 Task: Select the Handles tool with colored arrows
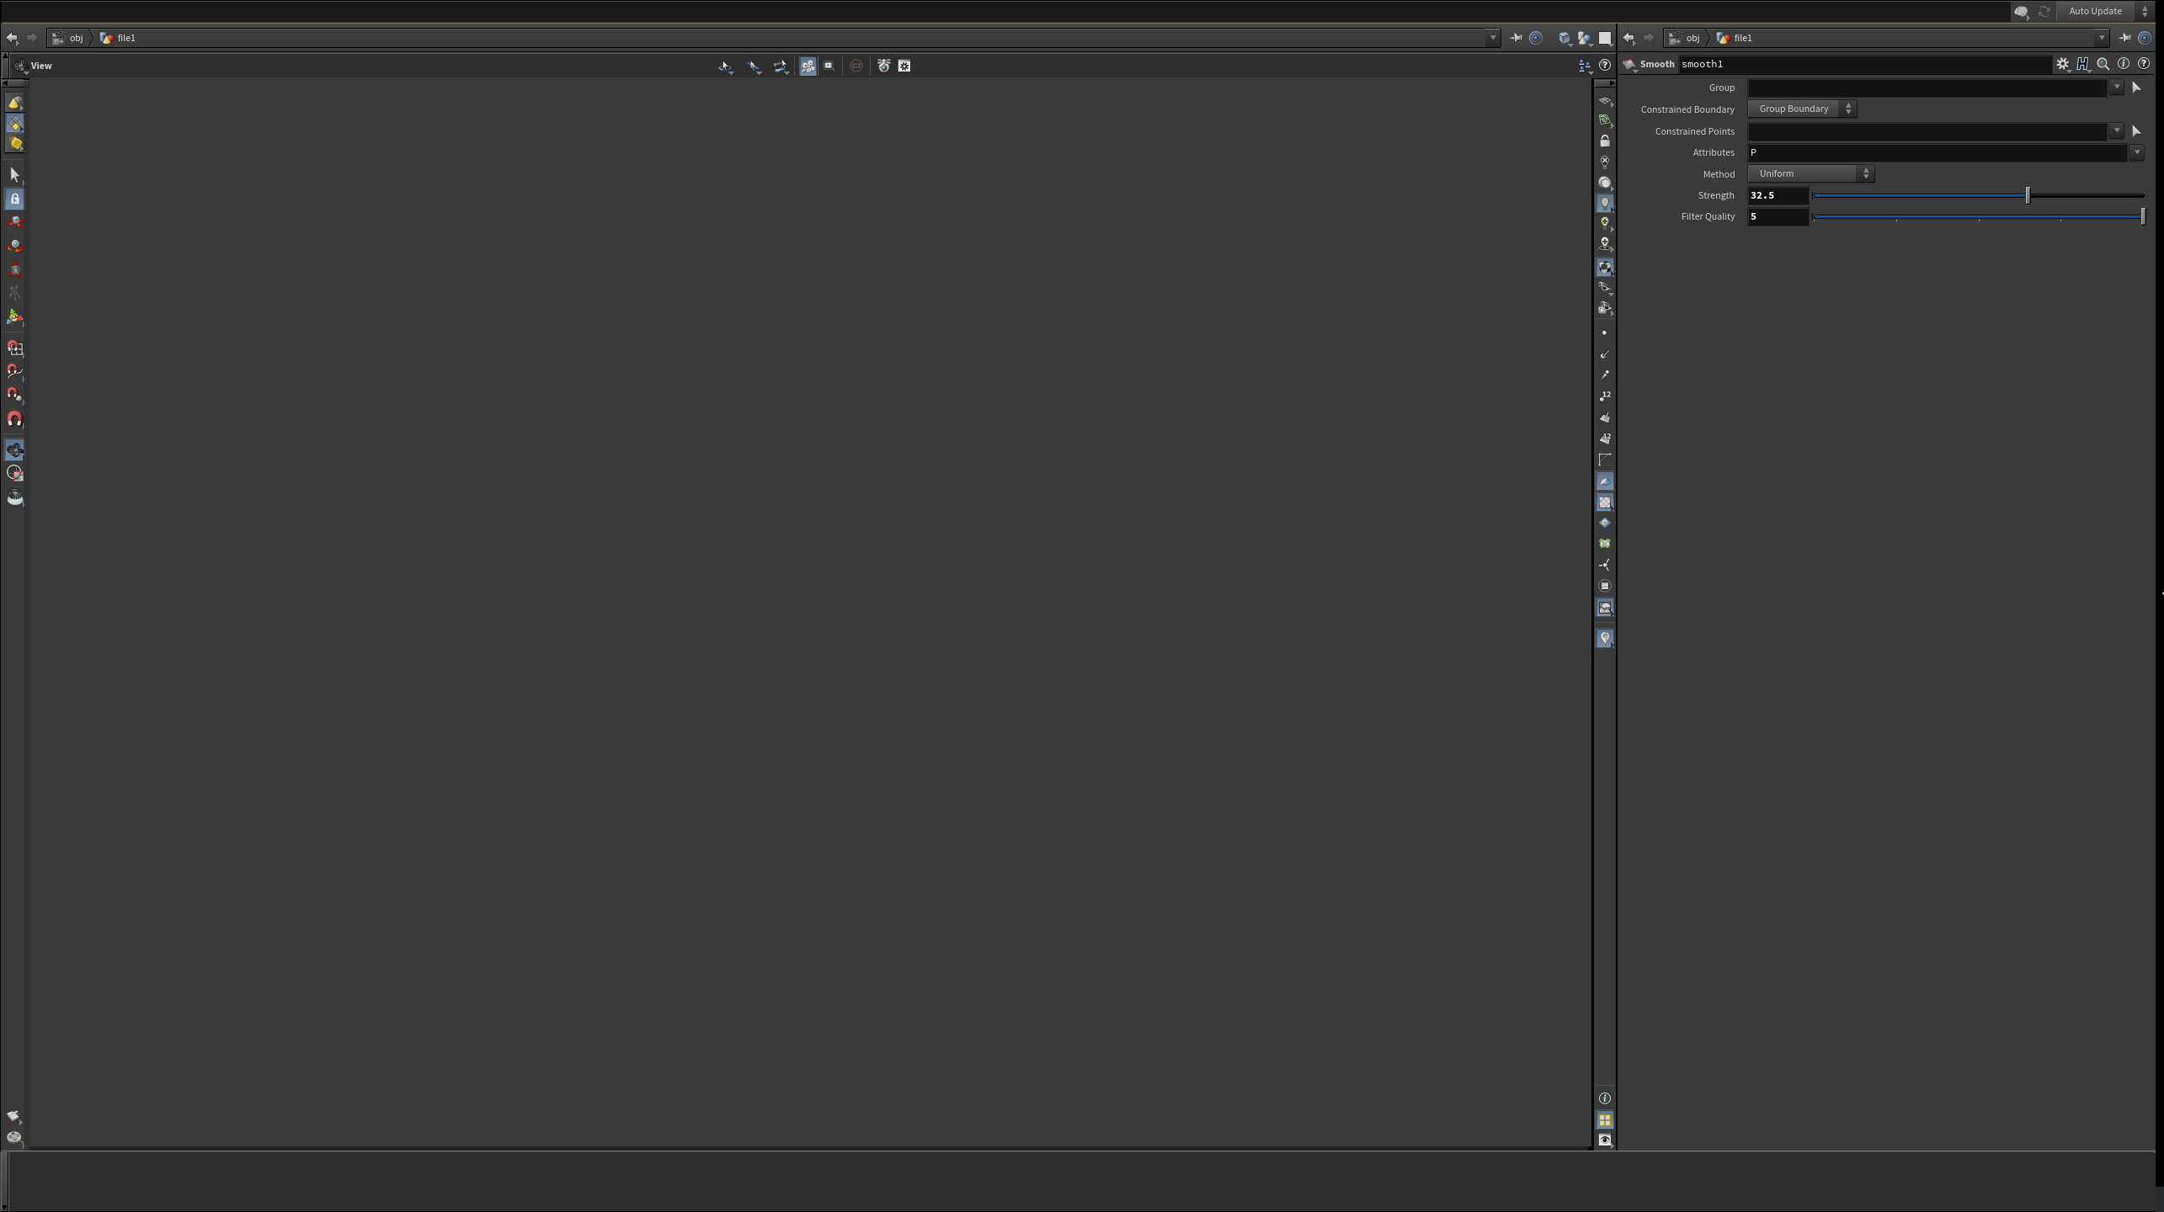point(14,317)
